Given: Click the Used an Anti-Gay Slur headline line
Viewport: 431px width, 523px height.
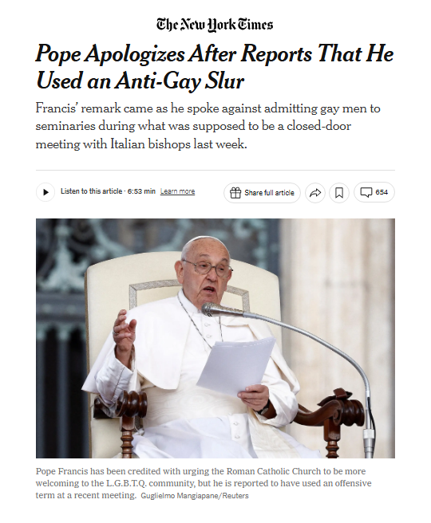Looking at the screenshot, I should pyautogui.click(x=140, y=81).
